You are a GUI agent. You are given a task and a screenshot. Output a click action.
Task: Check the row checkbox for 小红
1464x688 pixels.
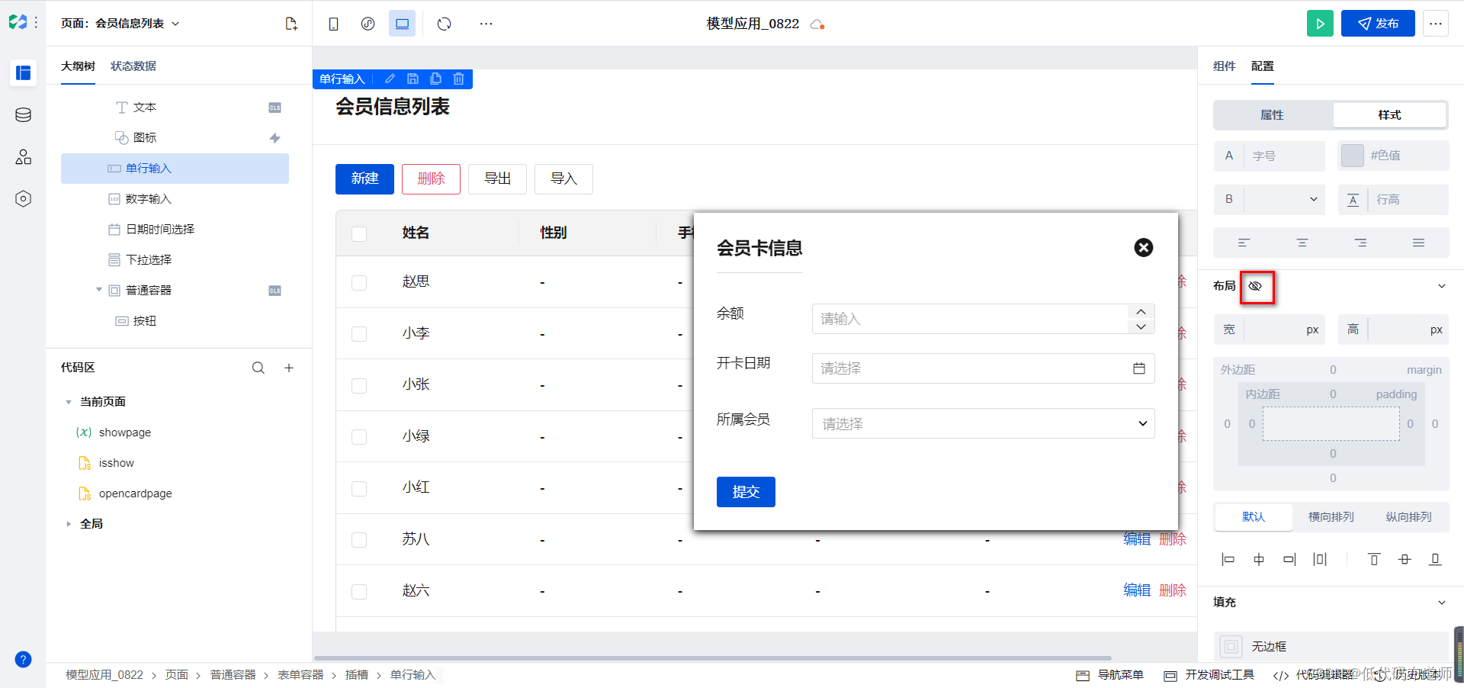[359, 488]
